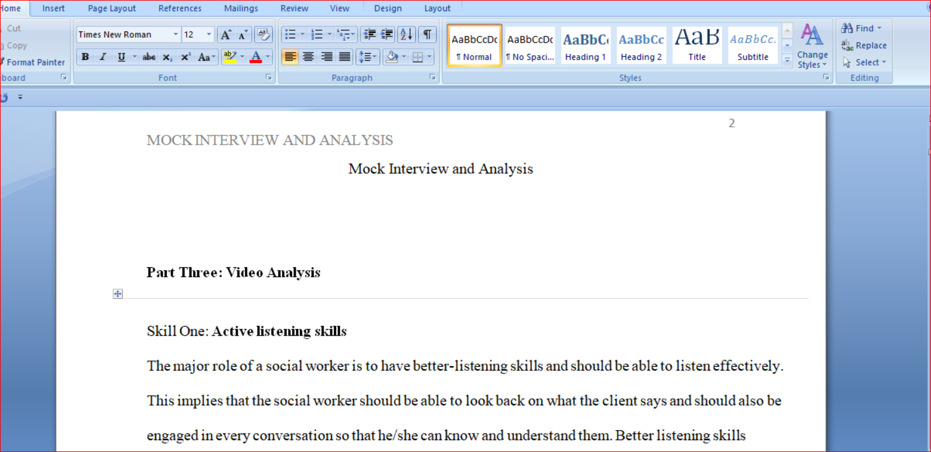This screenshot has width=931, height=452.
Task: Toggle Bold formatting
Action: click(85, 57)
